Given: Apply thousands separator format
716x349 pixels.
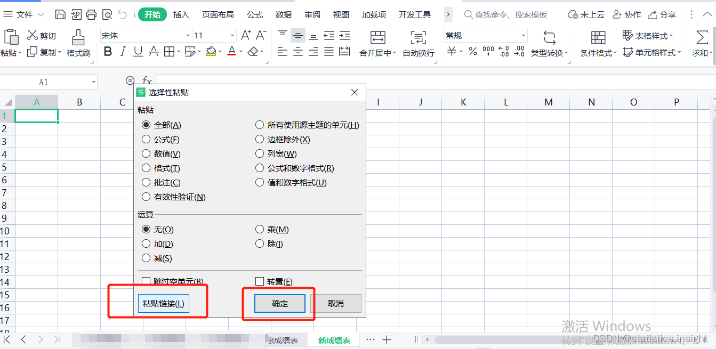Looking at the screenshot, I should 488,52.
